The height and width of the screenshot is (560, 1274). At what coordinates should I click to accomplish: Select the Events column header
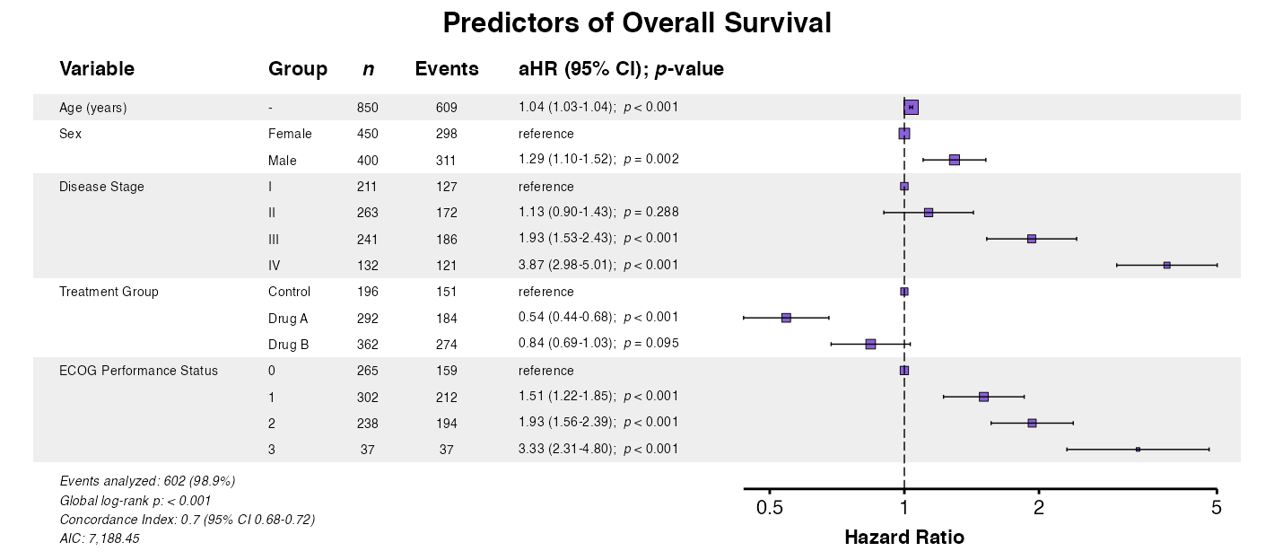(447, 69)
